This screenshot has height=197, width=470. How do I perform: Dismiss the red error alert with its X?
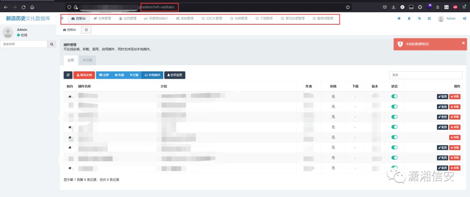coord(463,43)
